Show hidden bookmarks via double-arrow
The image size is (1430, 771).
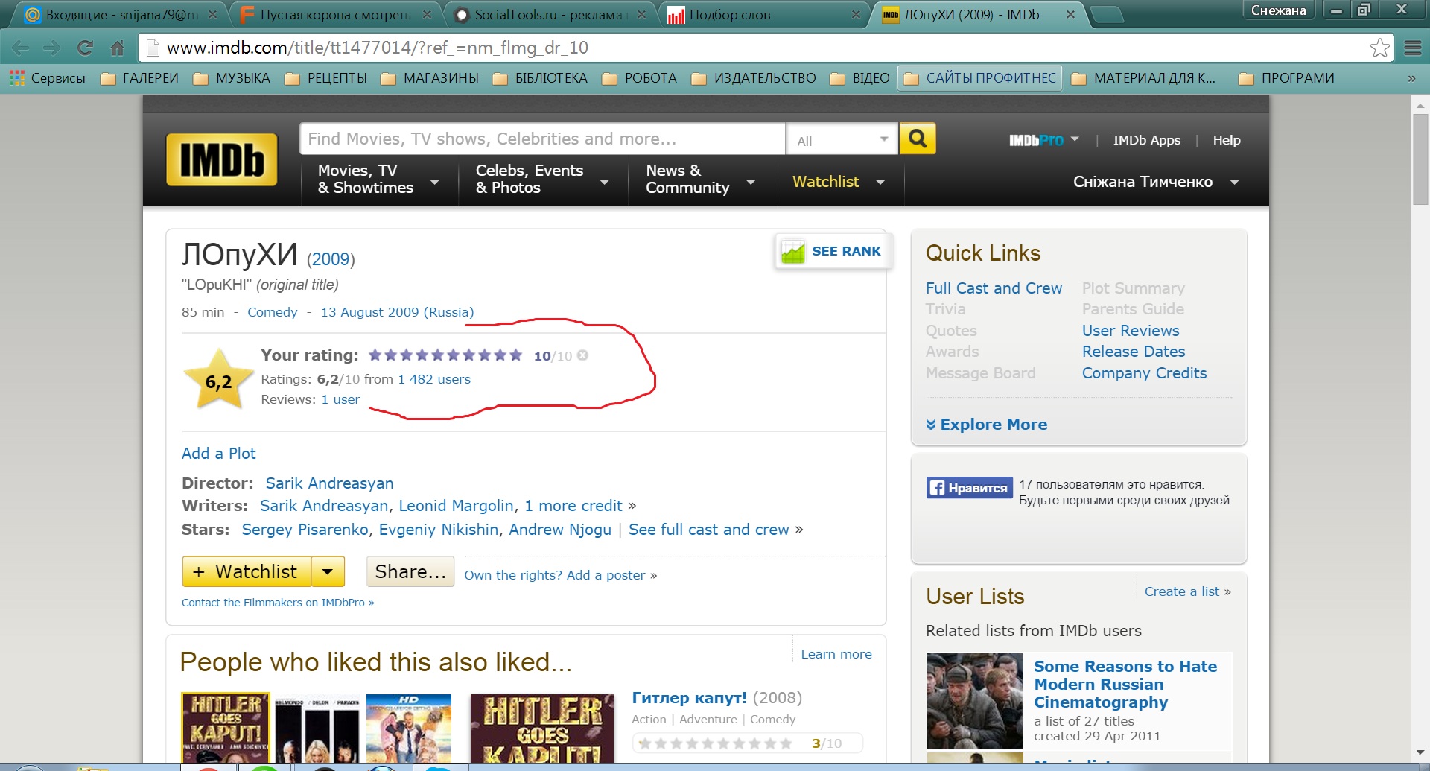coord(1411,78)
